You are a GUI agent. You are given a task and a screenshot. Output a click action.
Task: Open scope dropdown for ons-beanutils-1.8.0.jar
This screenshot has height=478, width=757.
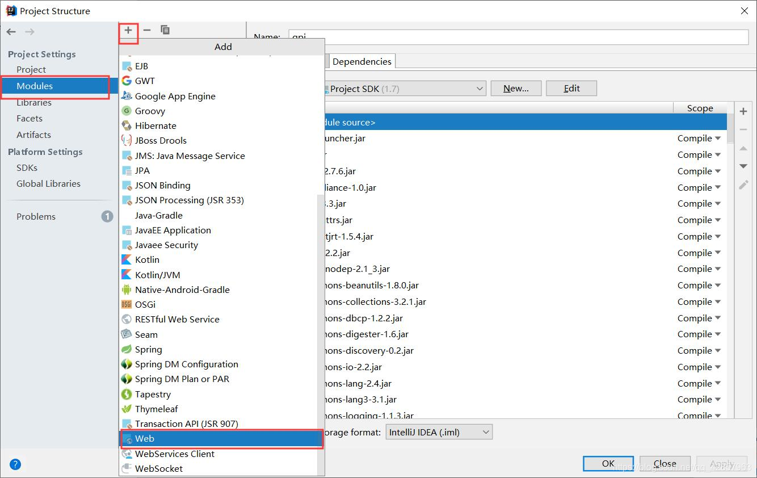[699, 285]
